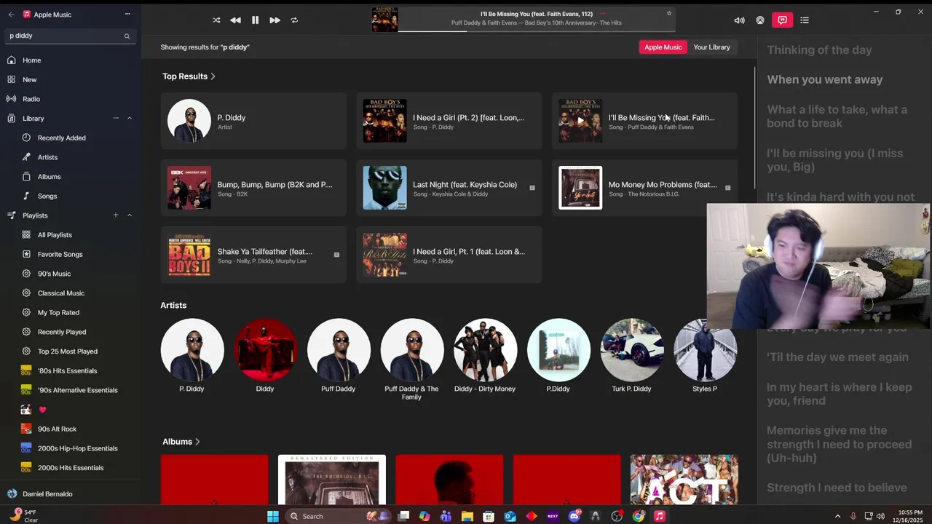Expand Albums section chevron
This screenshot has height=524, width=932.
coord(197,442)
